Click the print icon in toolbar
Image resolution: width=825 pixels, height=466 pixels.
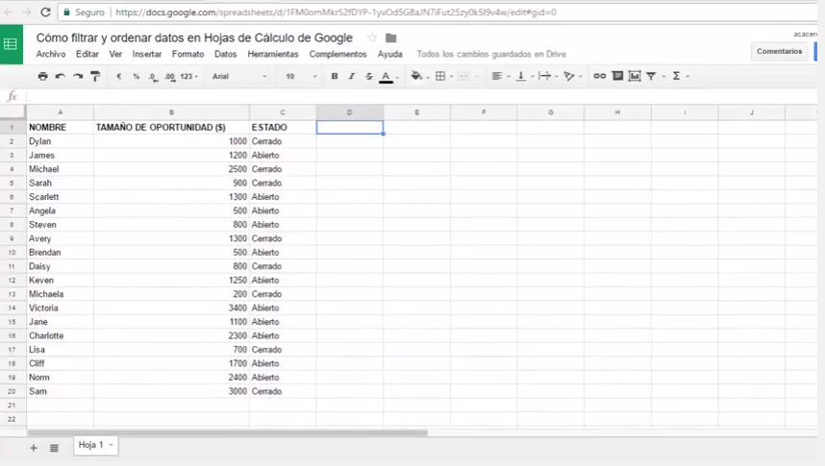click(42, 76)
